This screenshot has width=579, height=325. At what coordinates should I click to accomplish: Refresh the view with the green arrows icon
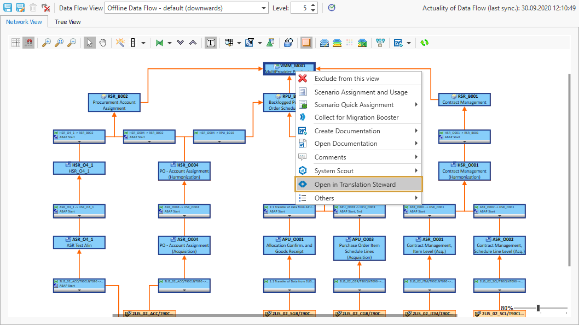point(424,42)
